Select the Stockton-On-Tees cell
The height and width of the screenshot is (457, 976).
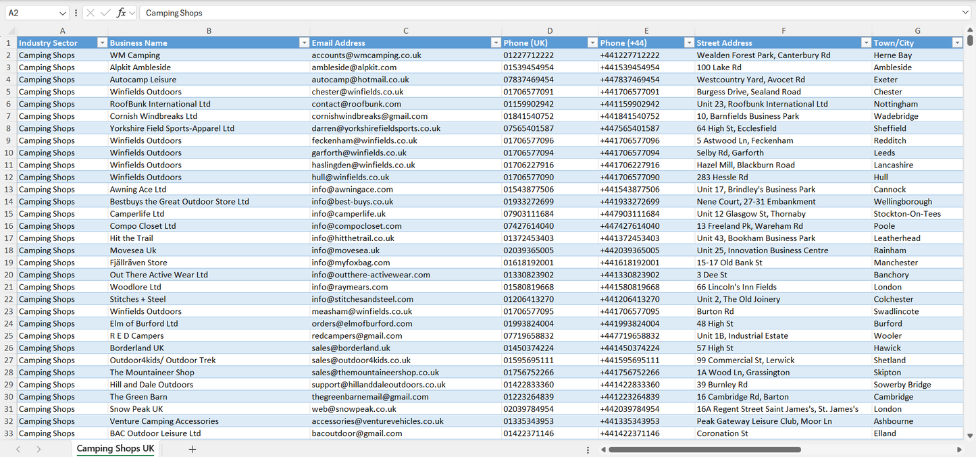pos(917,214)
